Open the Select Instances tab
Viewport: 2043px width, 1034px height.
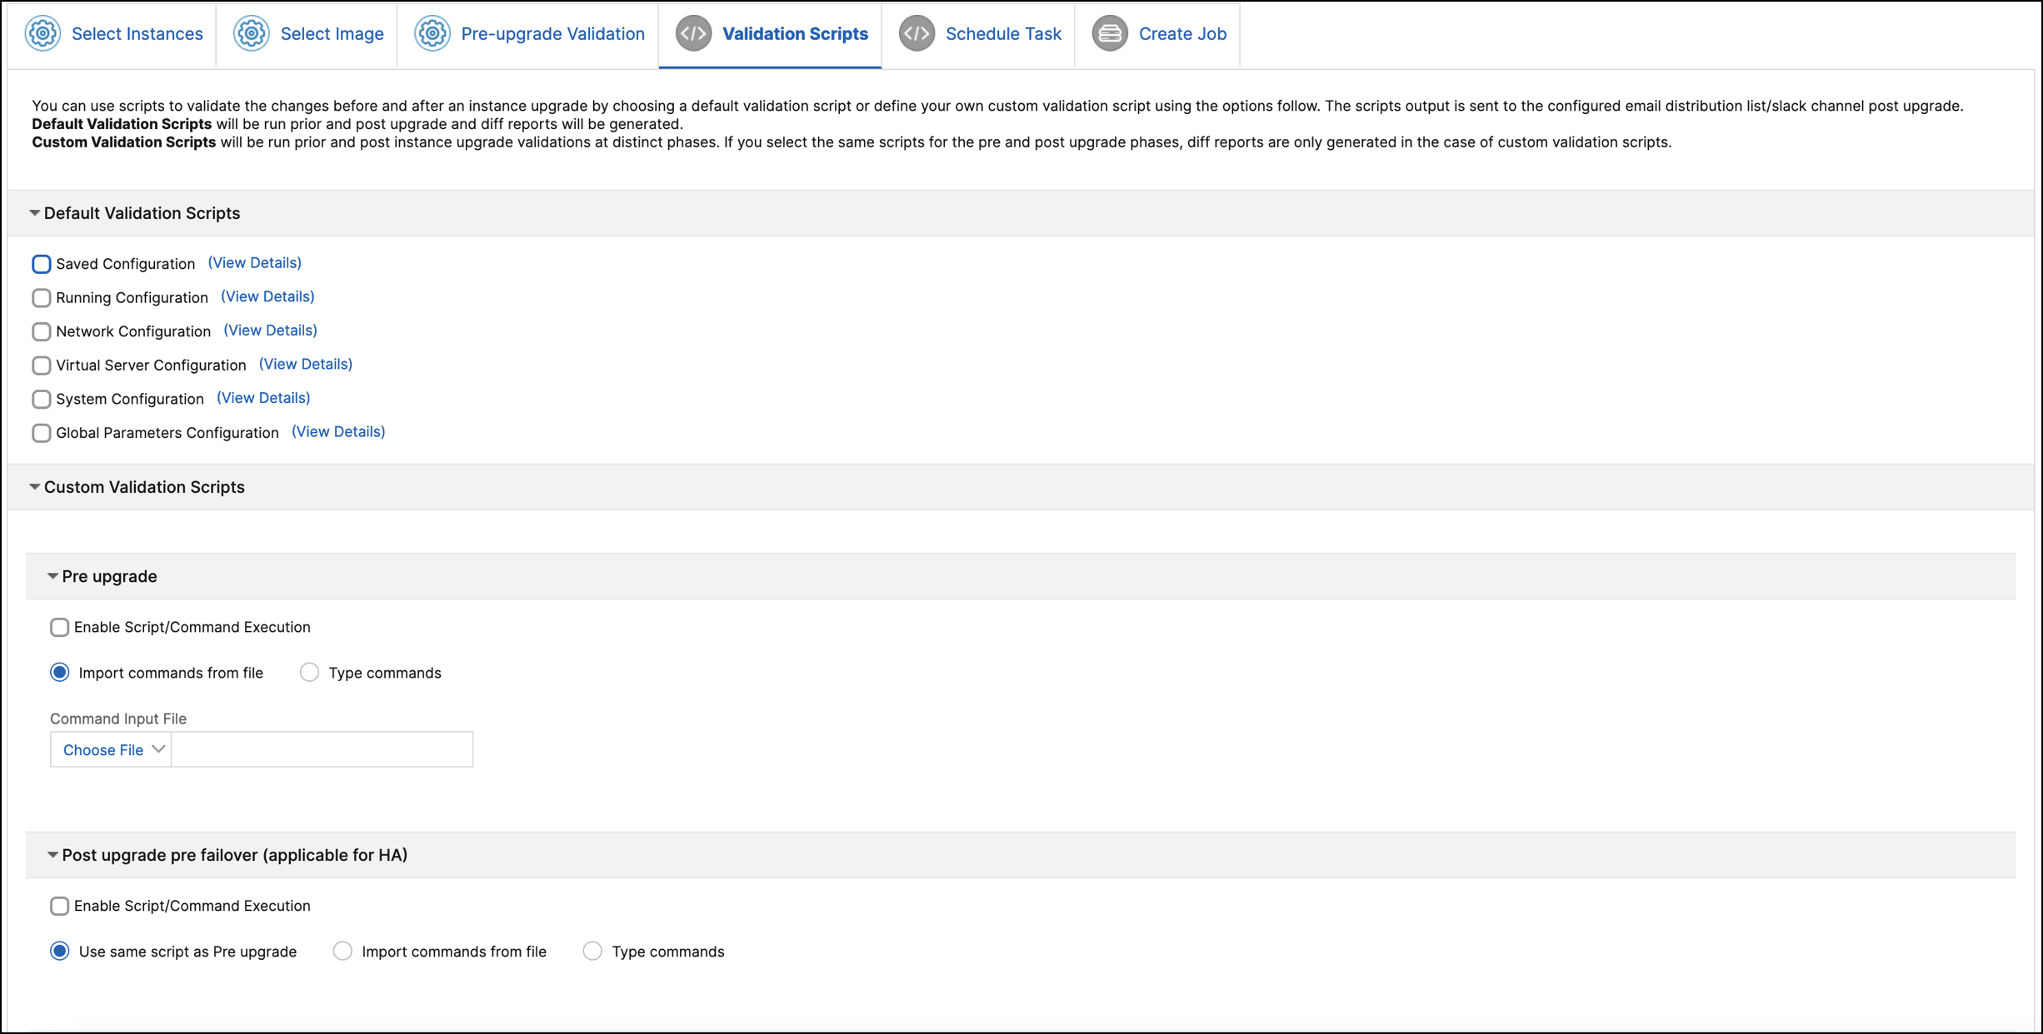coord(112,34)
